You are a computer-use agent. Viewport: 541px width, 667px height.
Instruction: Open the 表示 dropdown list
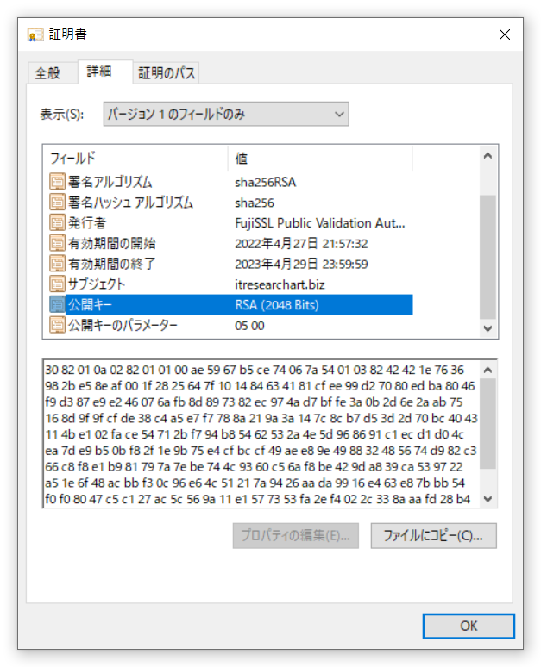pos(226,114)
